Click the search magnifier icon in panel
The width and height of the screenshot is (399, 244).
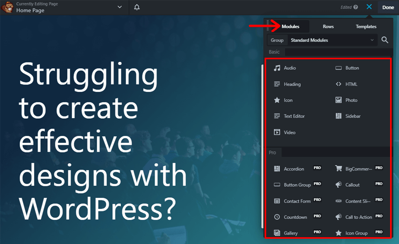[x=385, y=40]
